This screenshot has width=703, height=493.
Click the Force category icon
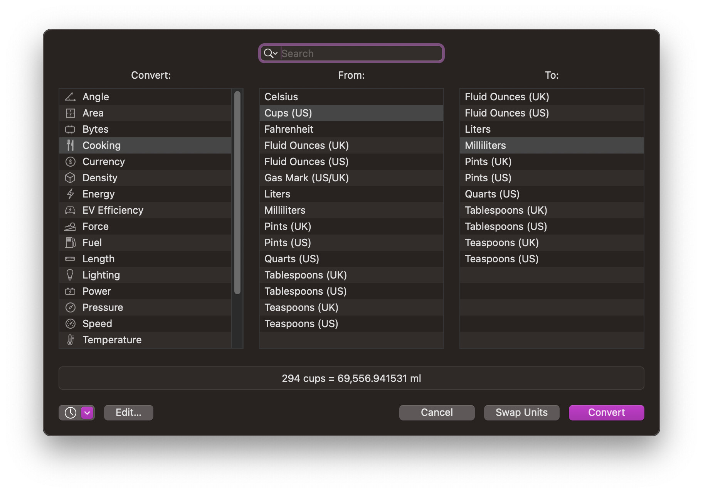tap(70, 226)
